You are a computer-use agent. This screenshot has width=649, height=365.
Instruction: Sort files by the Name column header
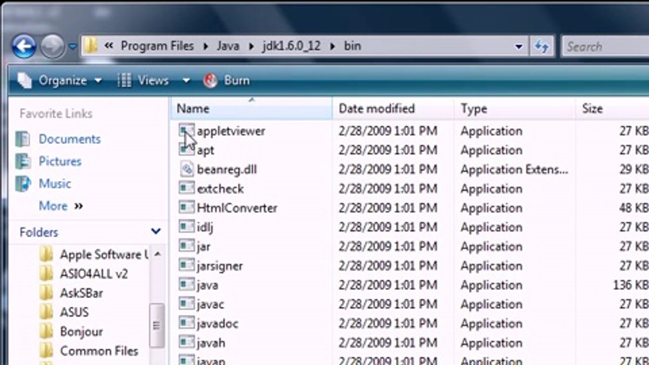[251, 108]
